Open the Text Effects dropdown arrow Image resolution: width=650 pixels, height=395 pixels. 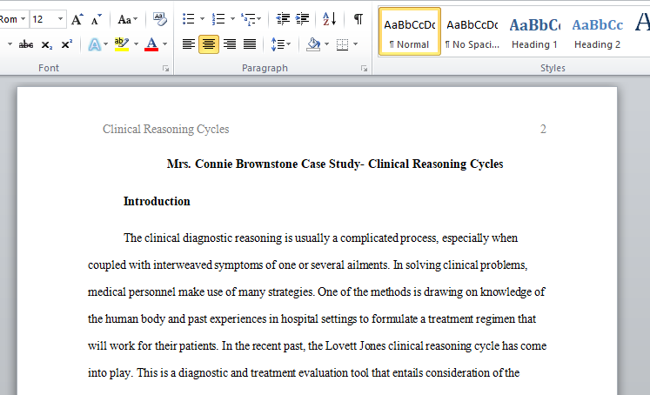(x=105, y=44)
